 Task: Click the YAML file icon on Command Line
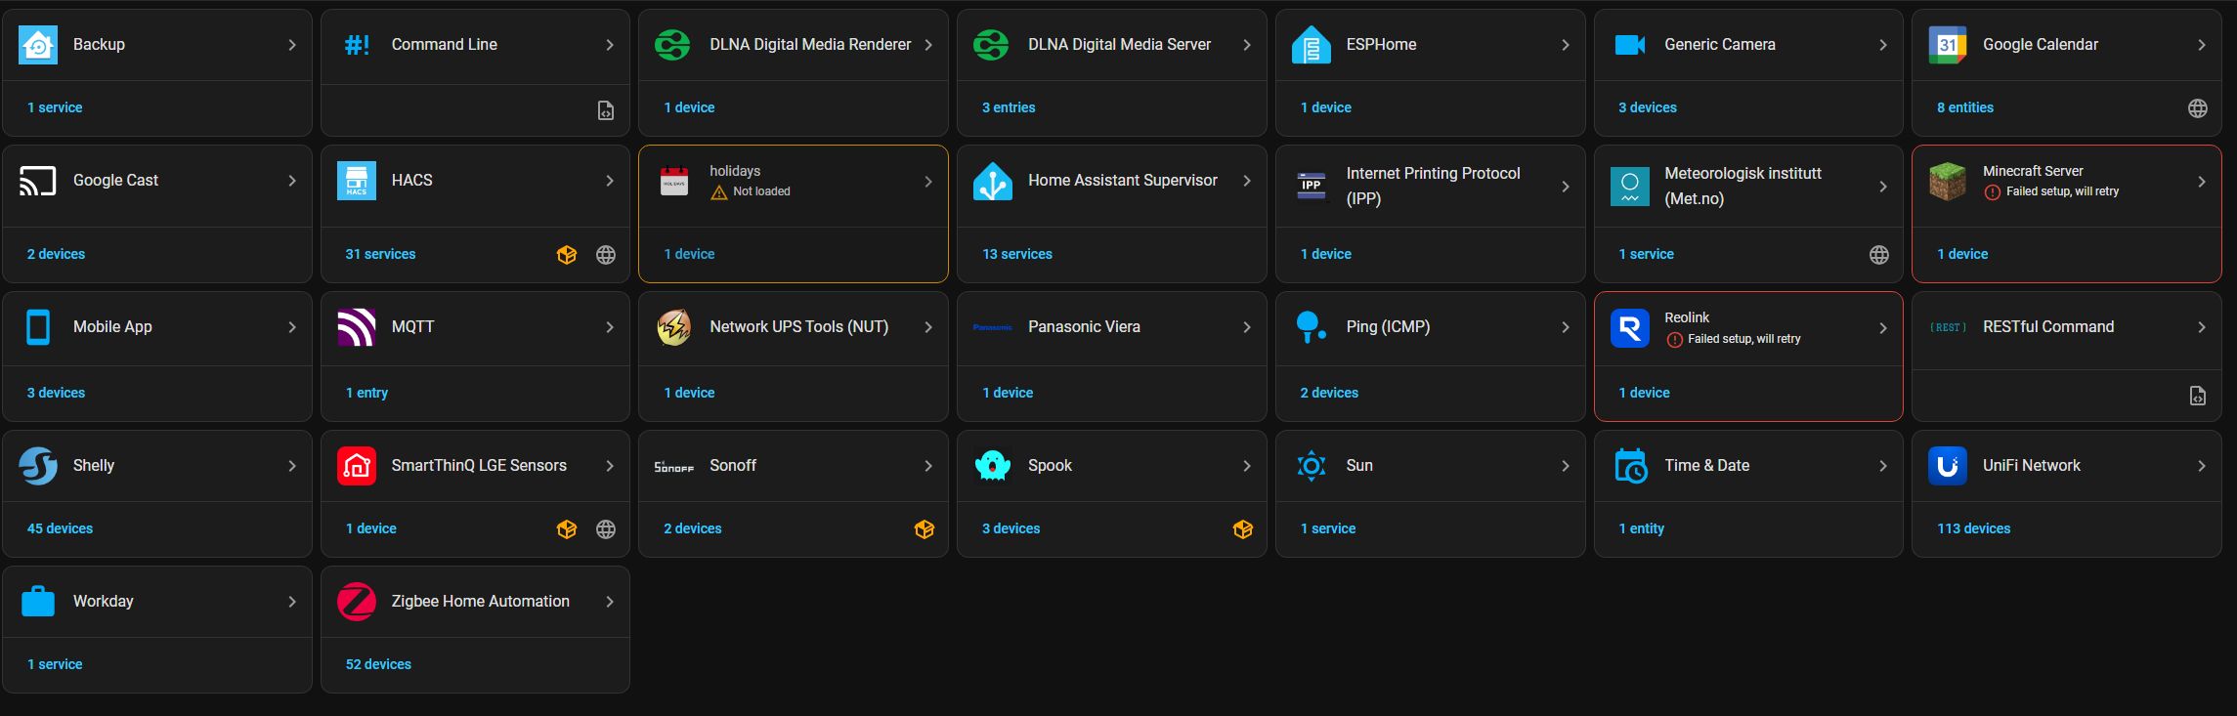[x=606, y=110]
